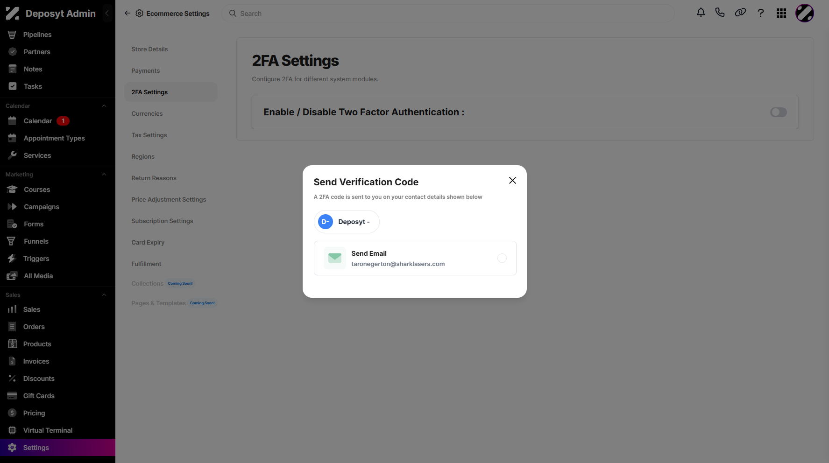Open Virtual Terminal icon
This screenshot has height=463, width=829.
[x=12, y=430]
